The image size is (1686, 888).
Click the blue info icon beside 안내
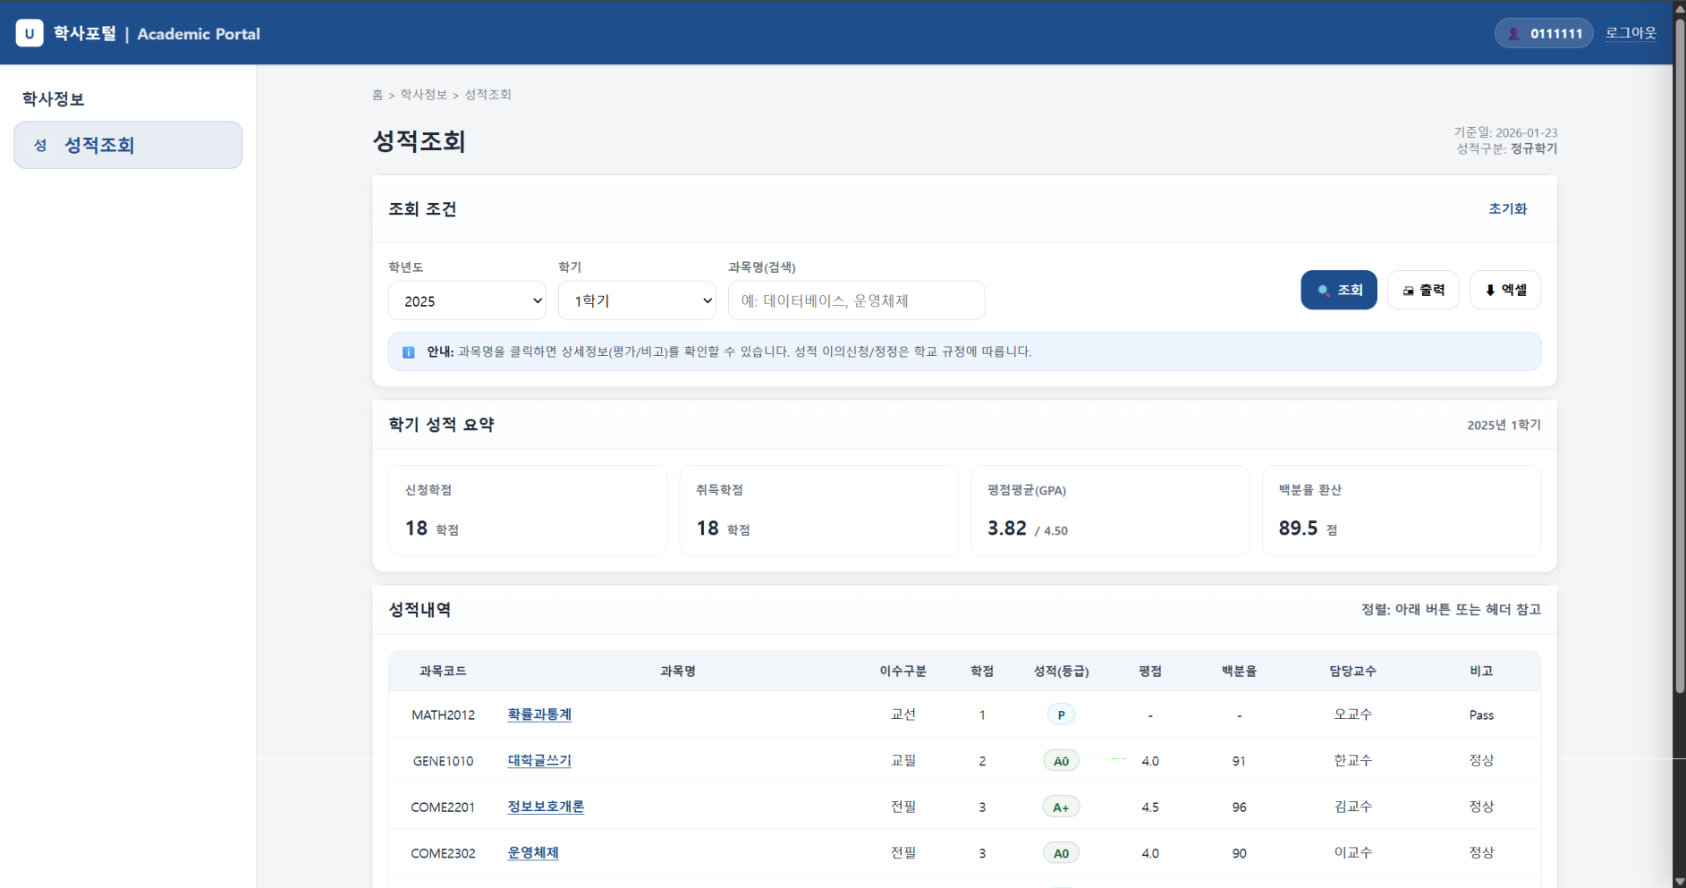click(x=409, y=352)
